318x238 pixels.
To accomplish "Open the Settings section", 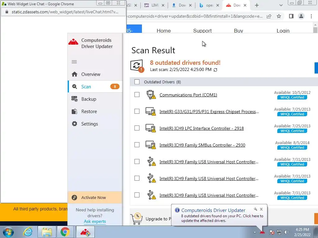I will pyautogui.click(x=95, y=124).
